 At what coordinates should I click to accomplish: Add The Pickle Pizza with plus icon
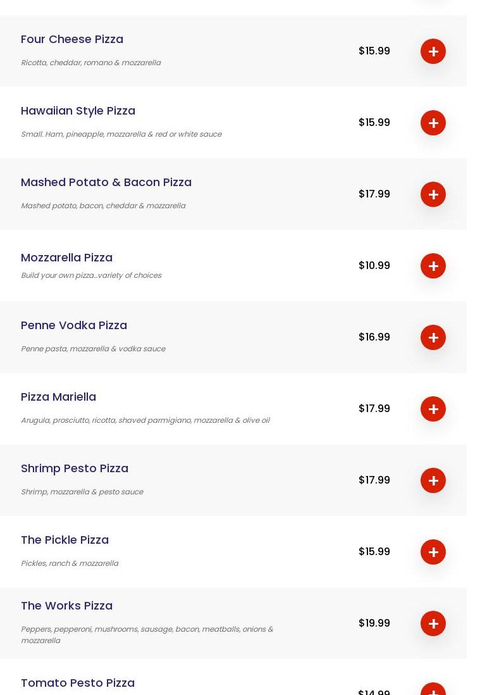tap(433, 552)
